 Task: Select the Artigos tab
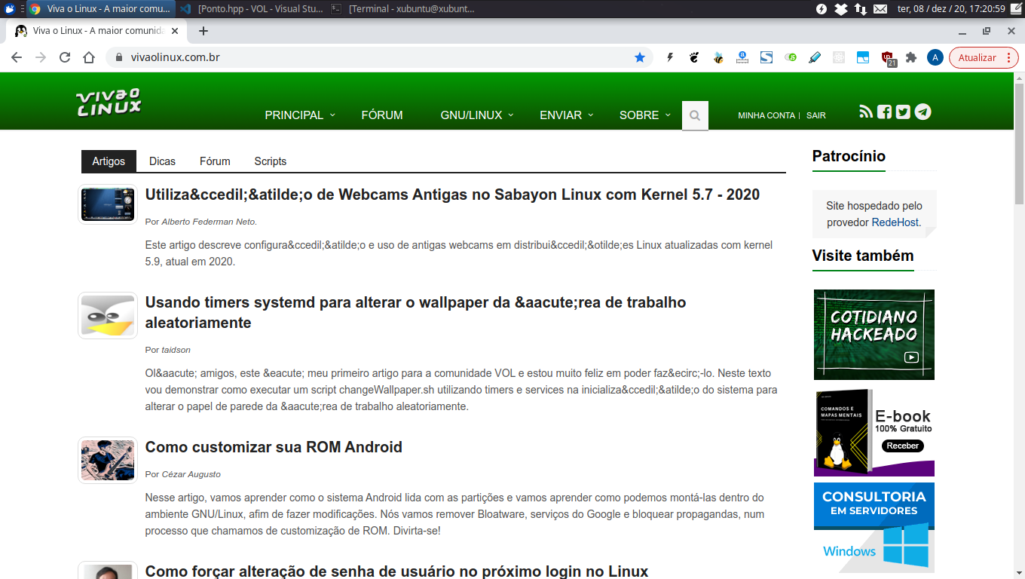pyautogui.click(x=109, y=161)
